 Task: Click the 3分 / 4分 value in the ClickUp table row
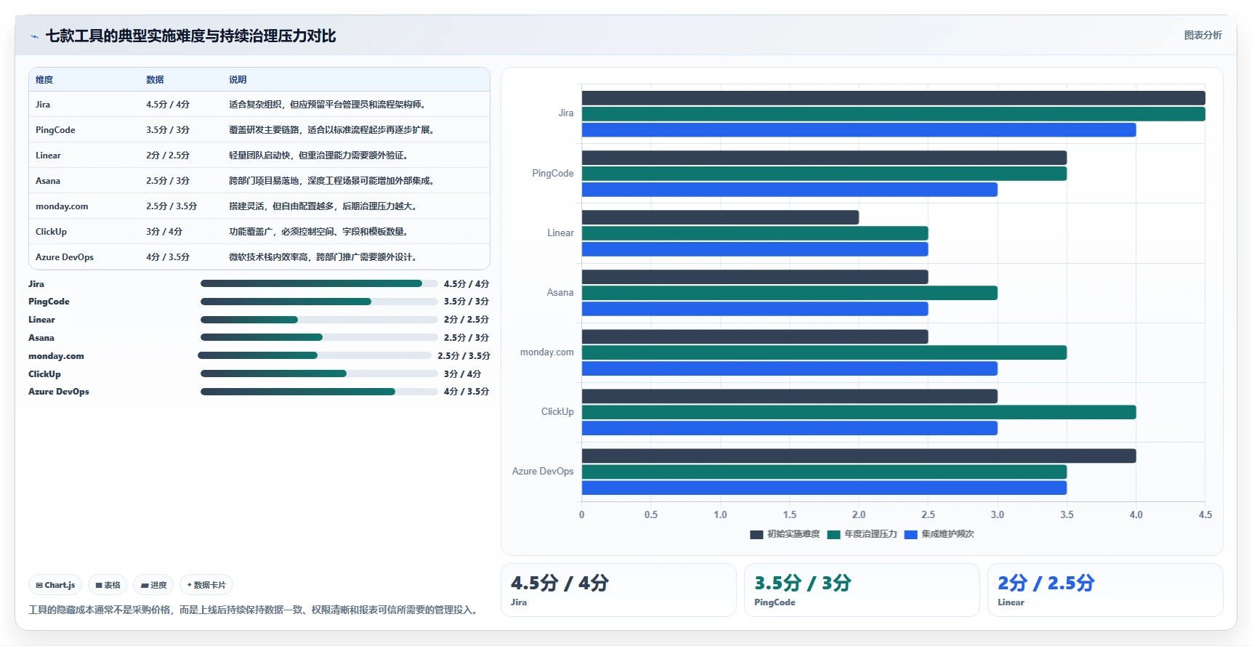tap(164, 232)
